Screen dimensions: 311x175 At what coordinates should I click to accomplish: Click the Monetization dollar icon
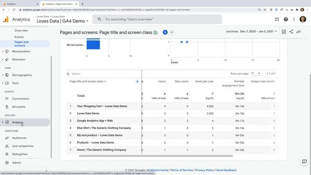[x=7, y=52]
